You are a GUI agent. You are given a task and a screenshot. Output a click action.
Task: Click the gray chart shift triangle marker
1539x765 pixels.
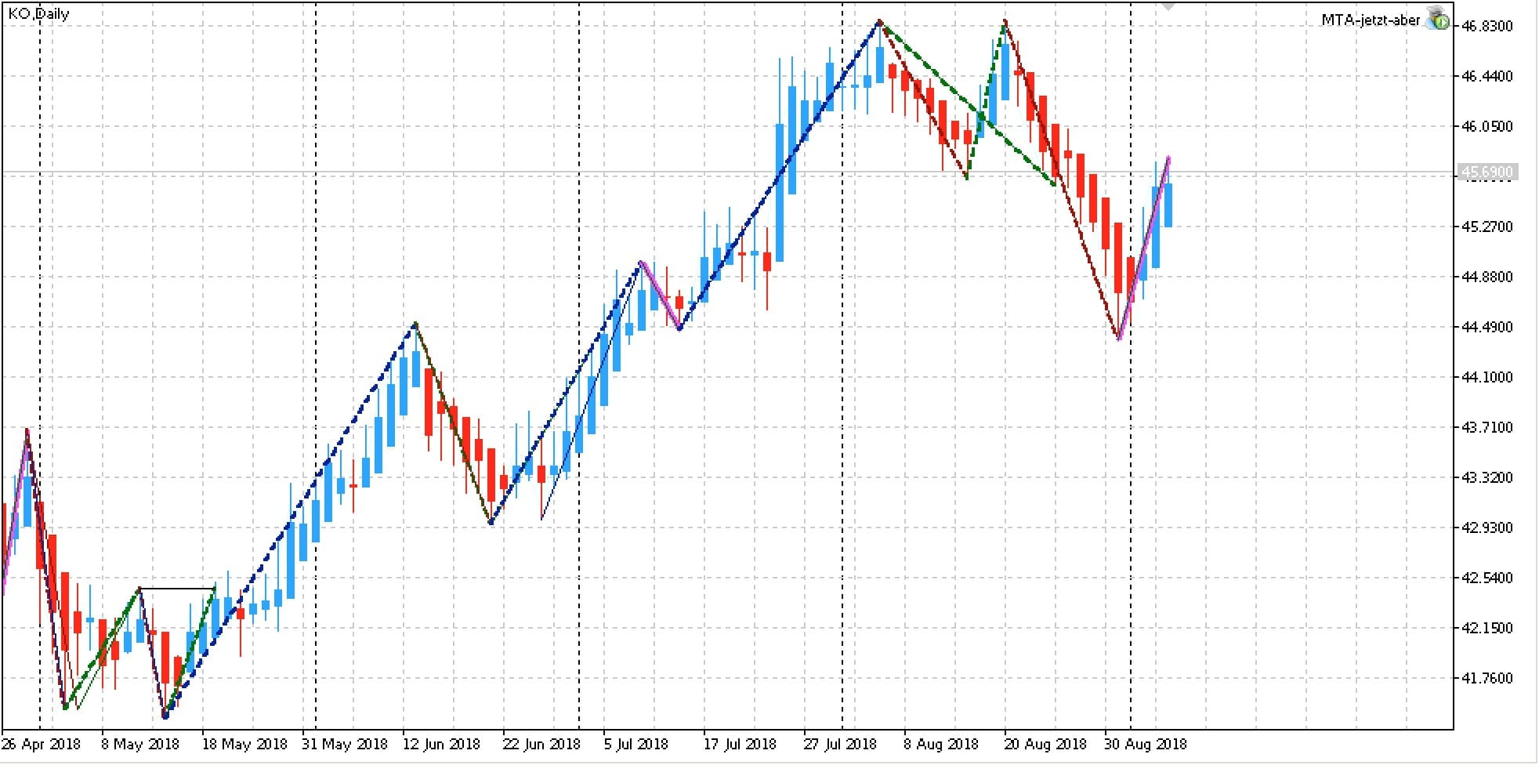click(1168, 5)
